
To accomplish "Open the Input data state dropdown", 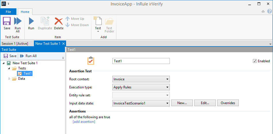I will point(141,103).
